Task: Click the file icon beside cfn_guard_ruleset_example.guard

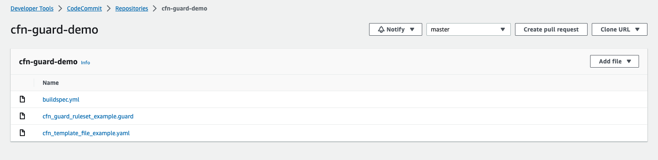Action: [x=22, y=116]
